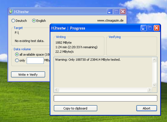Screen dimensions: 167x122
Task: Click the log scroll left arrow
Action: 56,90
